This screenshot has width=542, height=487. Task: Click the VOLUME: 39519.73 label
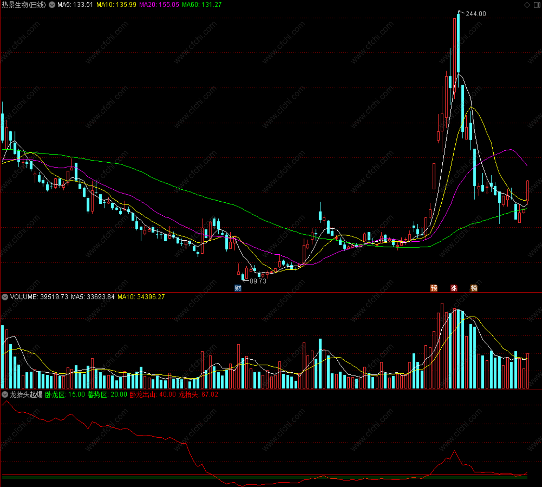[x=39, y=297]
